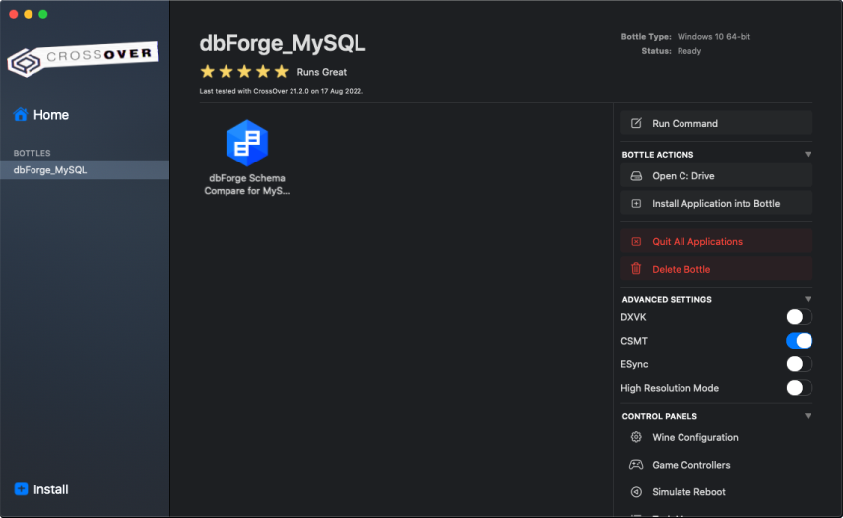Enable High Resolution Mode switch
The height and width of the screenshot is (518, 843).
point(799,388)
